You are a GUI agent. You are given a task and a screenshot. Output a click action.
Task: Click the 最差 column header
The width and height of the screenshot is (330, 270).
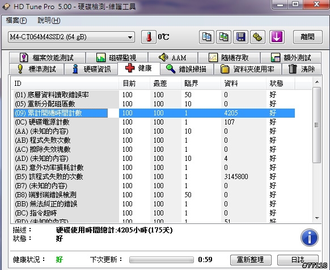(x=166, y=84)
